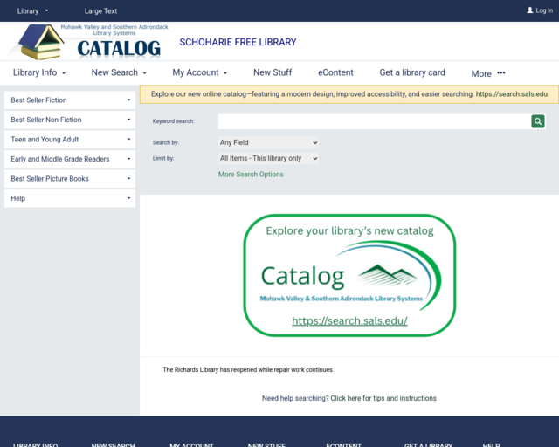
Task: Expand the Teen and Young Adult panel
Action: [x=70, y=140]
